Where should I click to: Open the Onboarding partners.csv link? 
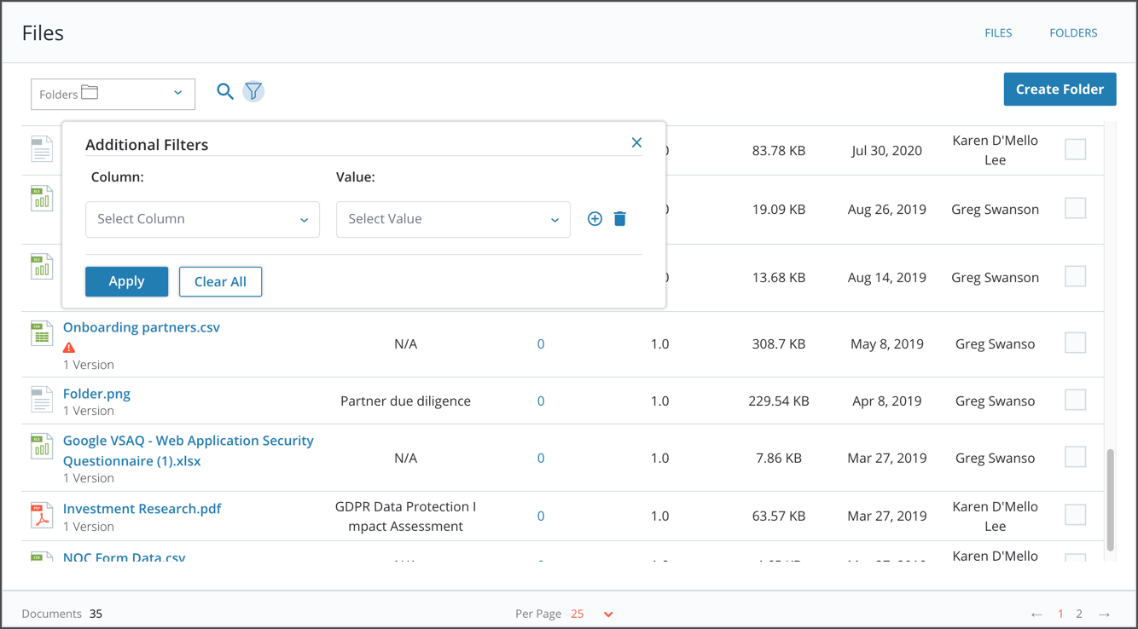pyautogui.click(x=142, y=327)
